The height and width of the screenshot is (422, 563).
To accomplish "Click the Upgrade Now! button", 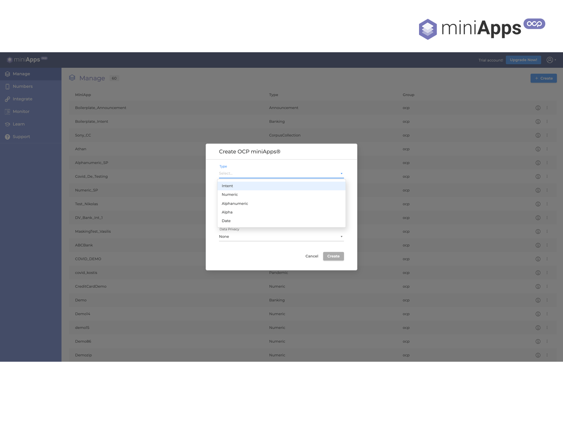I will 523,60.
